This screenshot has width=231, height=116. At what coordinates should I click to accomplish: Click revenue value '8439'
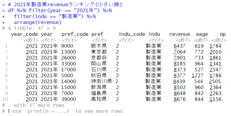coord(179,81)
